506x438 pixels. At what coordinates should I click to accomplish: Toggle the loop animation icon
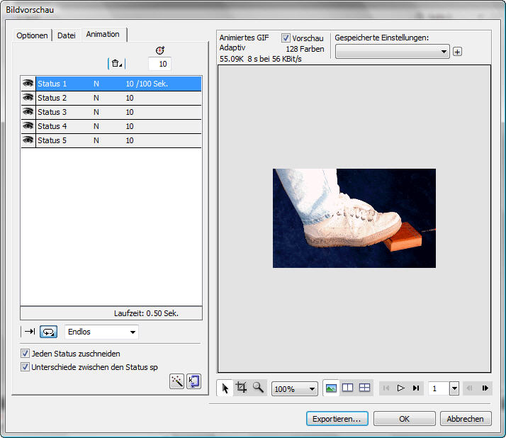coord(48,332)
